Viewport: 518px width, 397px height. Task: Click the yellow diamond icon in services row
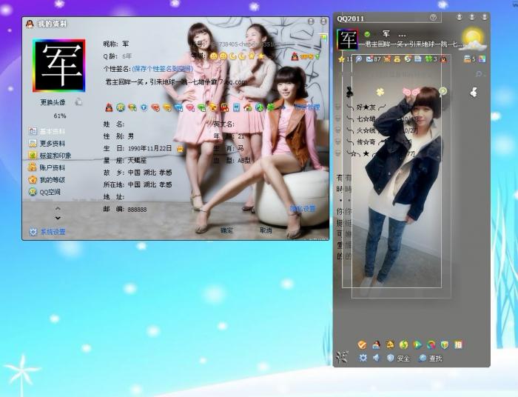click(x=166, y=107)
